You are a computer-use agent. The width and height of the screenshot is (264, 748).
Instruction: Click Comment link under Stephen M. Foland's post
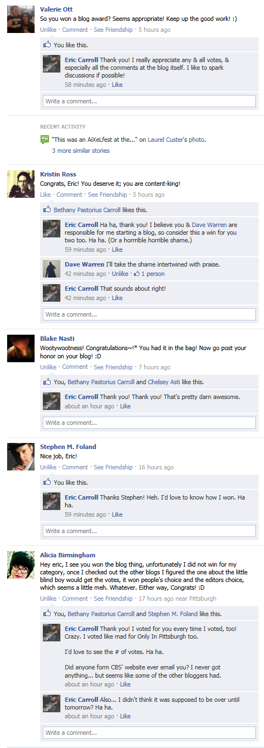click(x=75, y=467)
